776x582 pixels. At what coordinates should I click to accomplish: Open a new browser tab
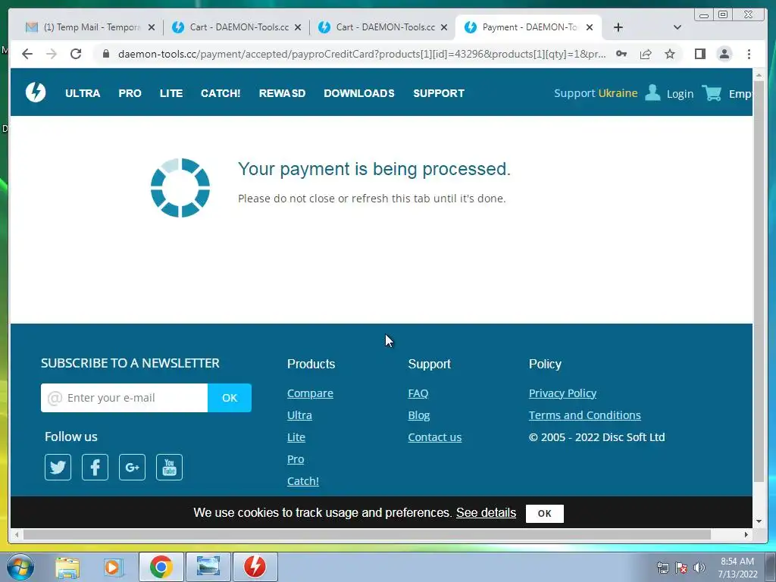pos(618,27)
